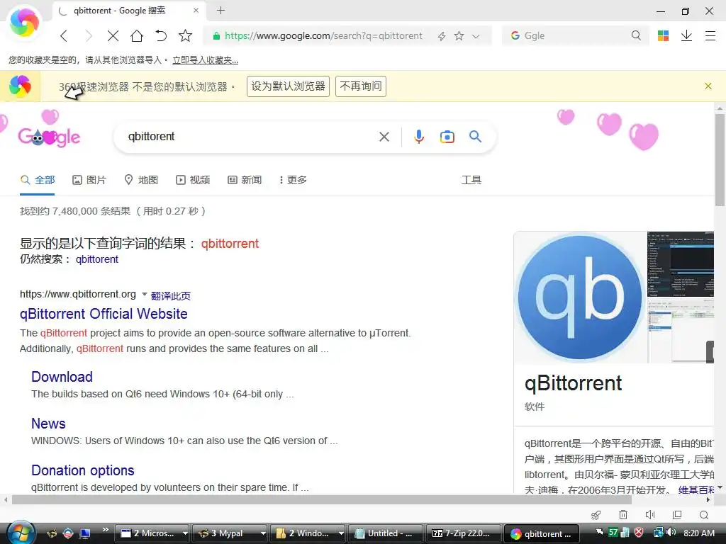Viewport: 726px width, 544px height.
Task: Translate this page link
Action: tap(170, 295)
